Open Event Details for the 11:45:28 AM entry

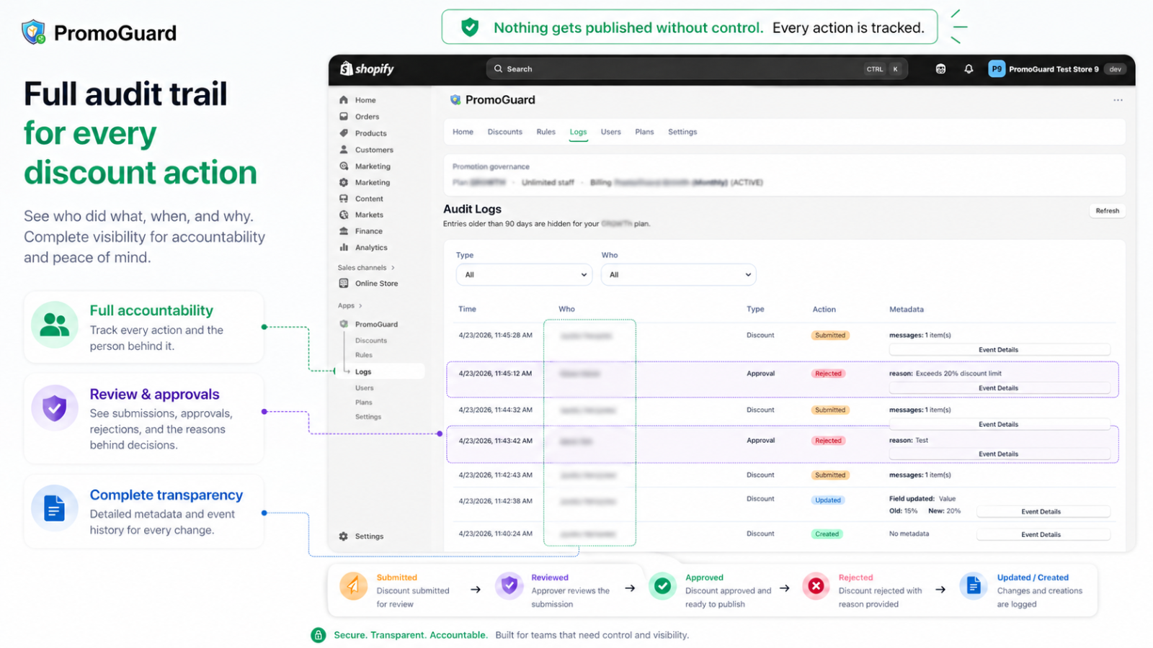999,350
